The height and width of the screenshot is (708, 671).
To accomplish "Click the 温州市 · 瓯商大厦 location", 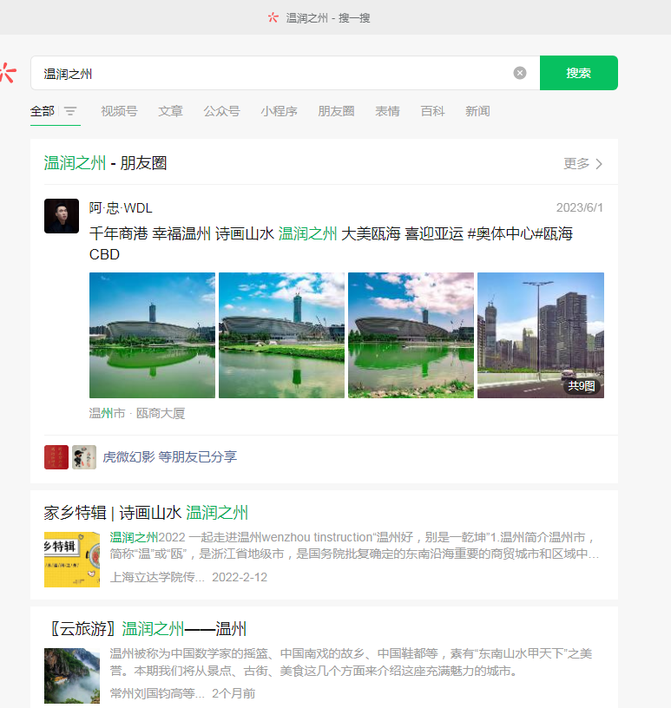I will [137, 413].
